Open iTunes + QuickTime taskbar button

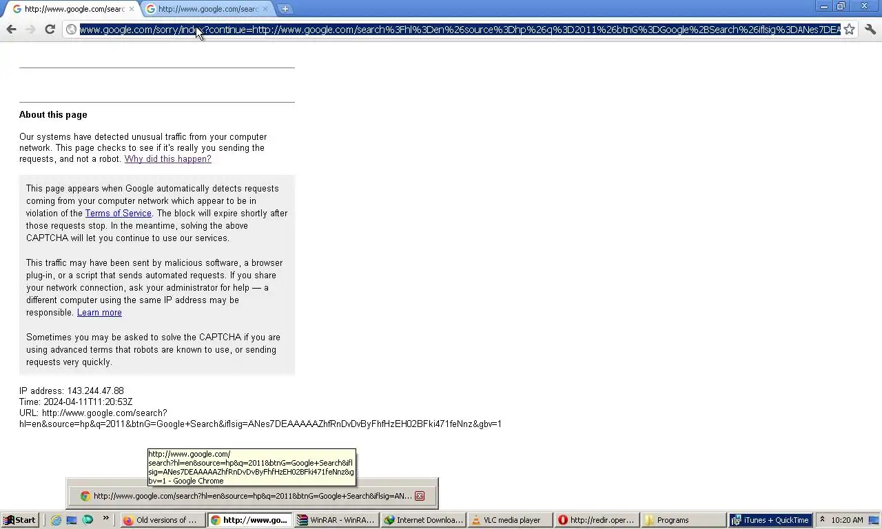(x=770, y=520)
